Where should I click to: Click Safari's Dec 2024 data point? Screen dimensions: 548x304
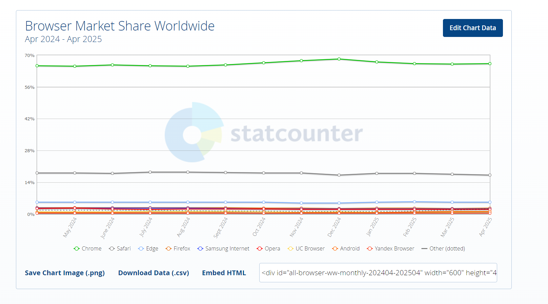coord(339,175)
